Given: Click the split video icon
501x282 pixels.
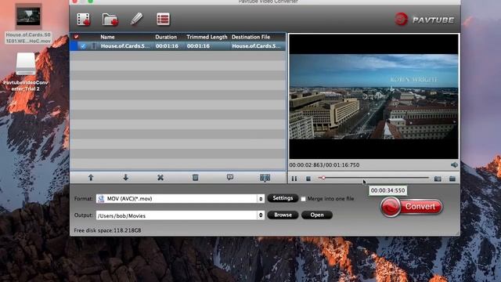Looking at the screenshot, I should click(265, 178).
